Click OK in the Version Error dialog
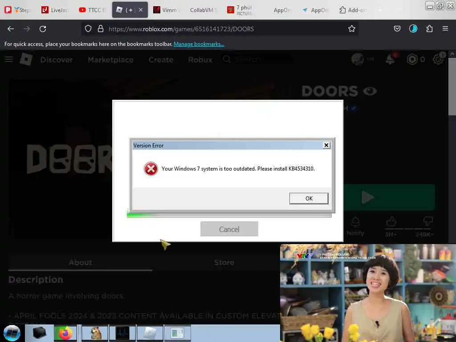Image resolution: width=456 pixels, height=342 pixels. click(309, 198)
